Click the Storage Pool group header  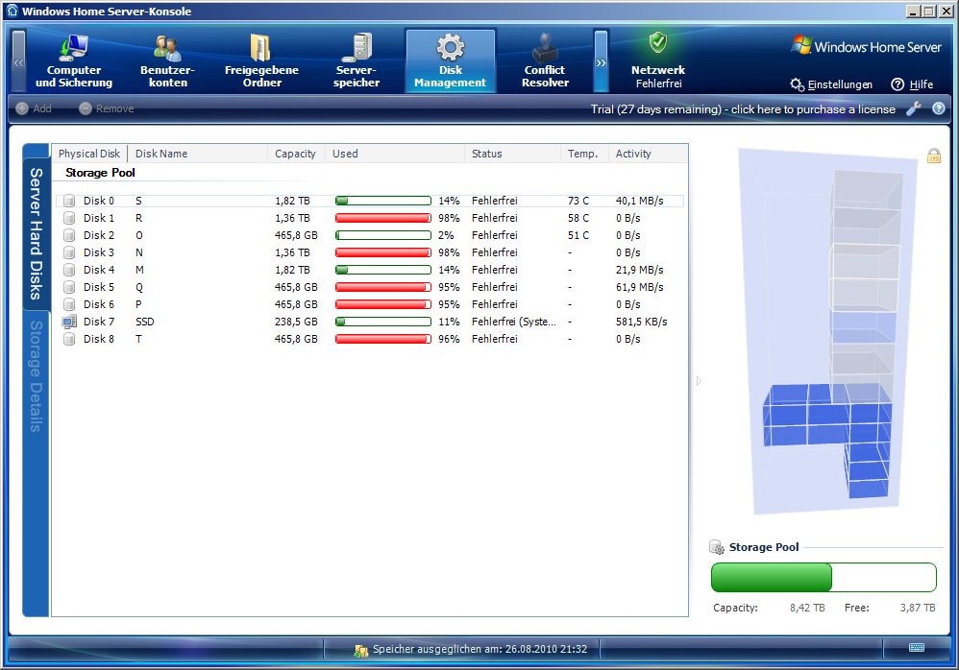pos(100,173)
